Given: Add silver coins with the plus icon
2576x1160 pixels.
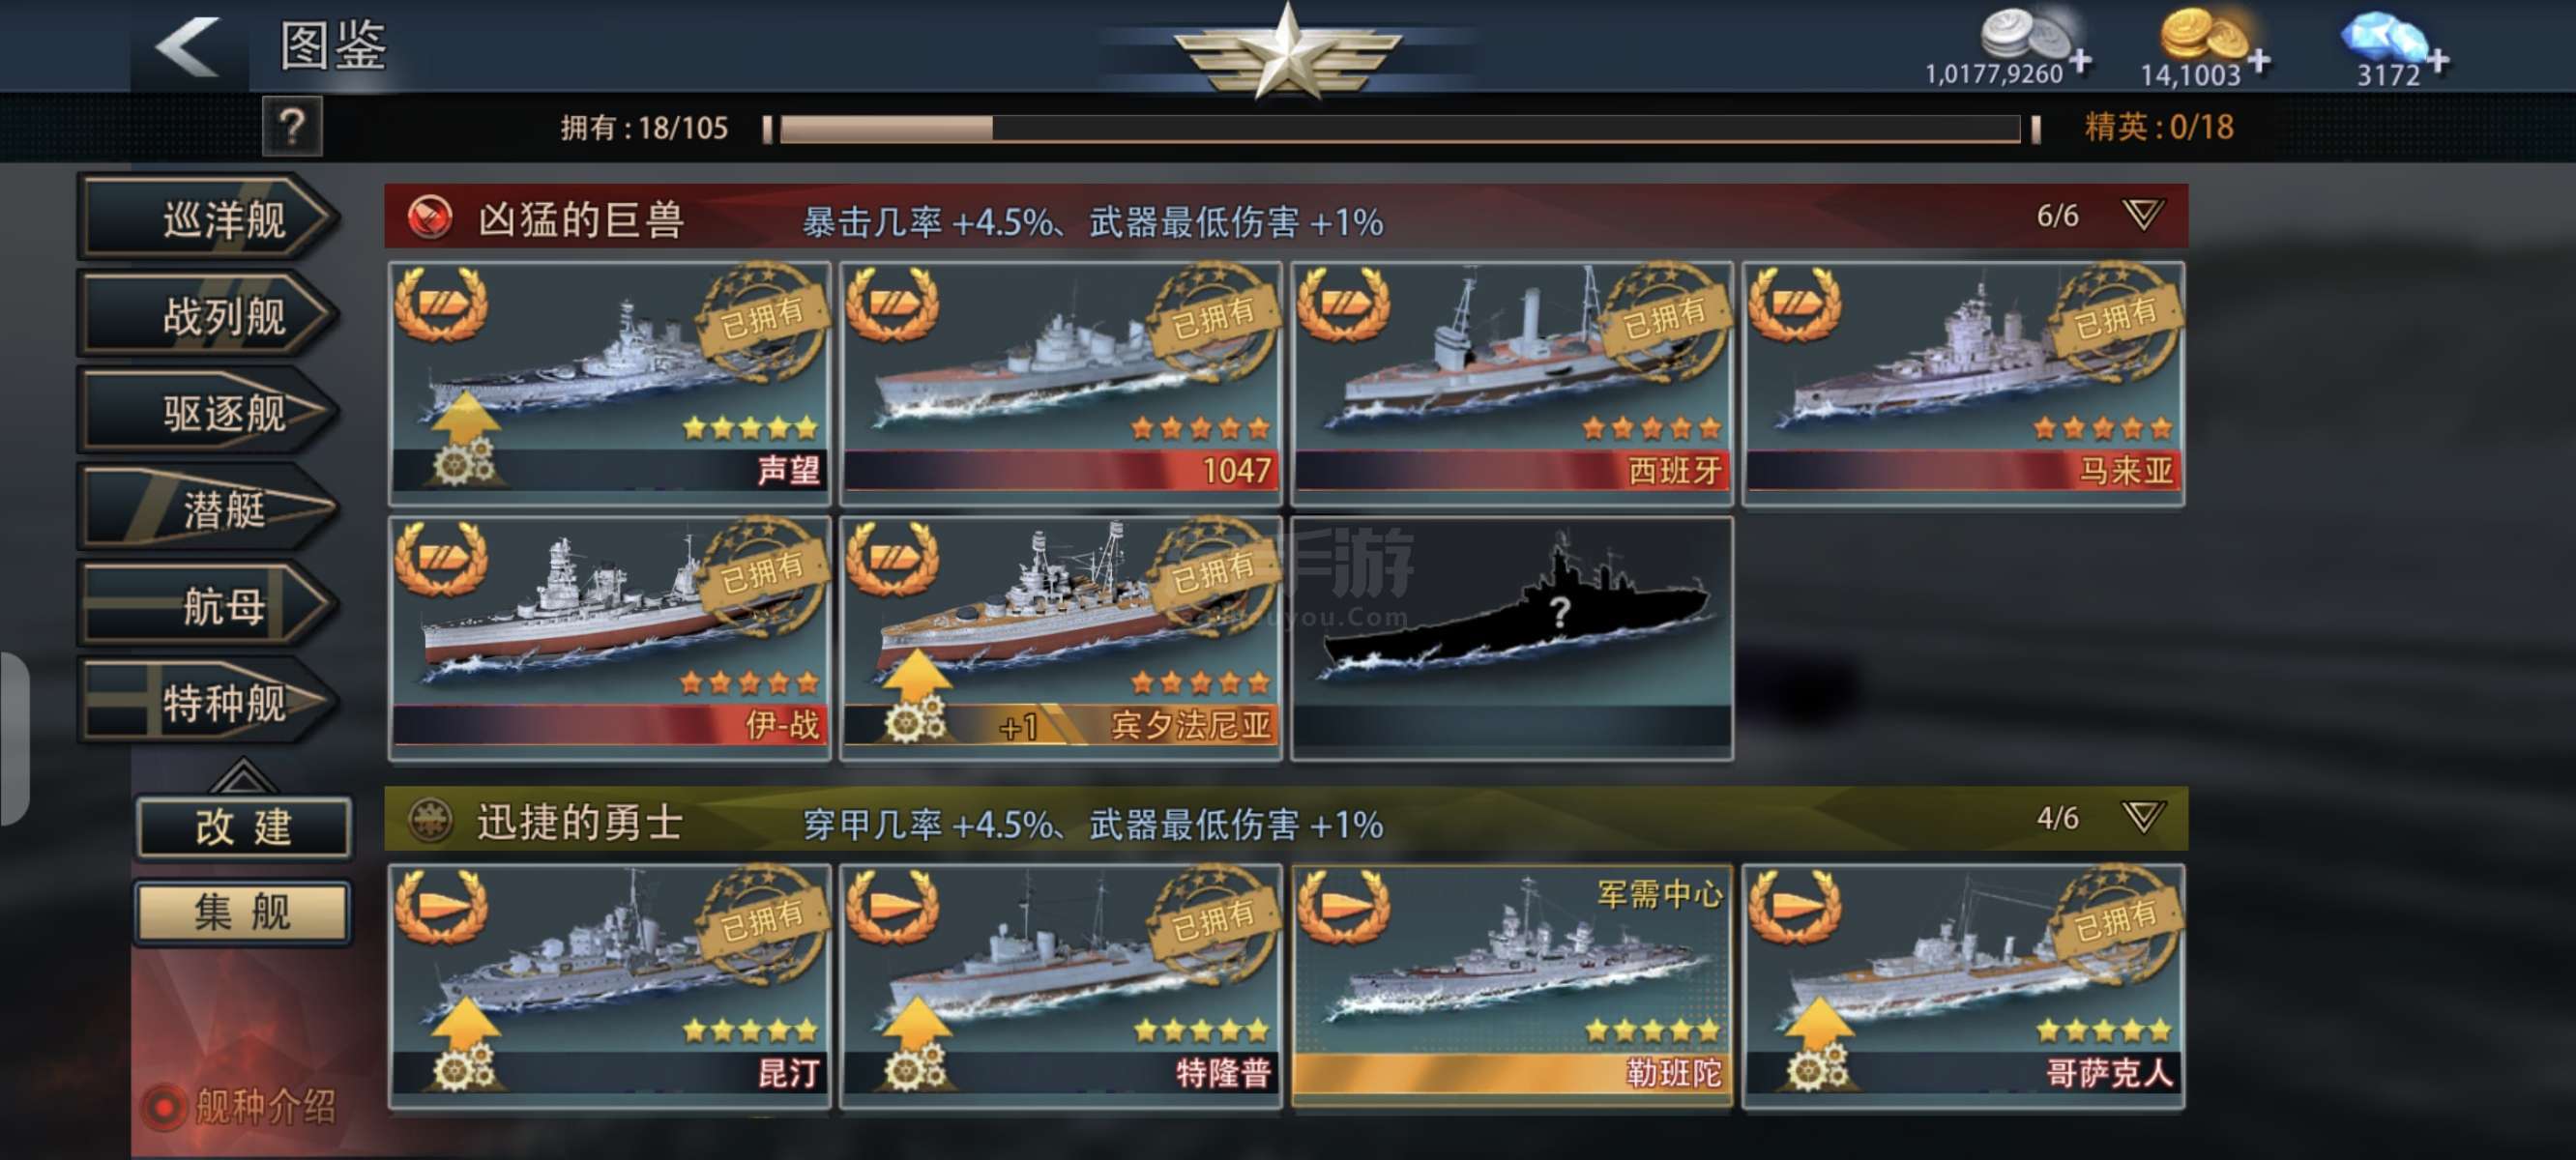Looking at the screenshot, I should click(2081, 62).
